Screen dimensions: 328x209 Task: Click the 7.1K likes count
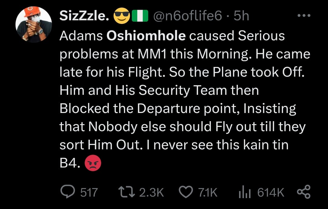pyautogui.click(x=208, y=192)
